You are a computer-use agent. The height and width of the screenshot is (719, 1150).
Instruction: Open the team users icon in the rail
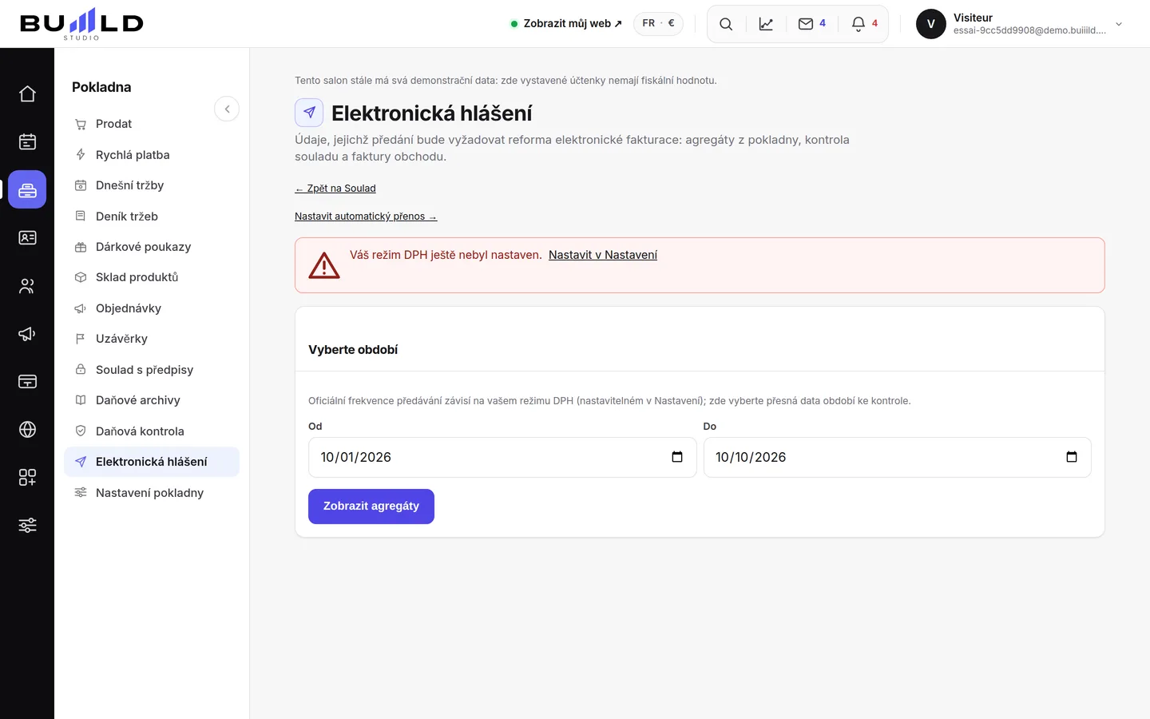pyautogui.click(x=27, y=285)
